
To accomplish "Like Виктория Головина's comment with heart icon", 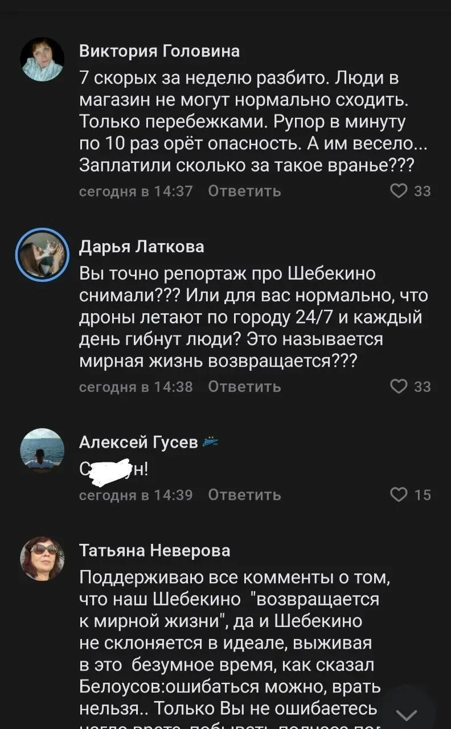I will click(x=400, y=191).
